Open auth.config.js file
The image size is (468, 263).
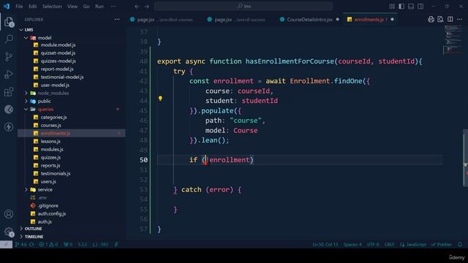point(52,214)
